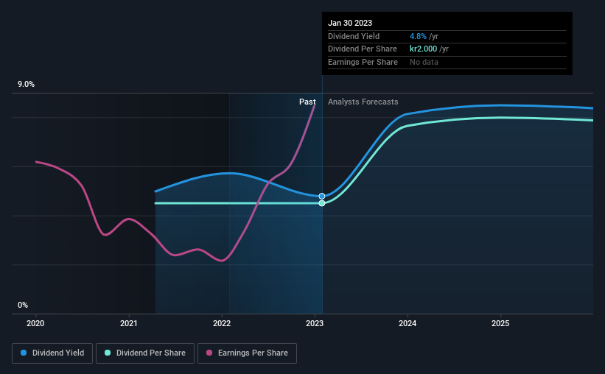The height and width of the screenshot is (374, 605).
Task: Click the 4.8% dividend yield value
Action: [418, 36]
